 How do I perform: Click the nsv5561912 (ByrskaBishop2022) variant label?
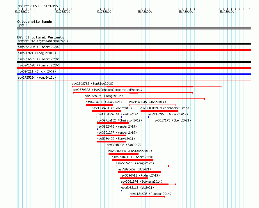[43, 41]
